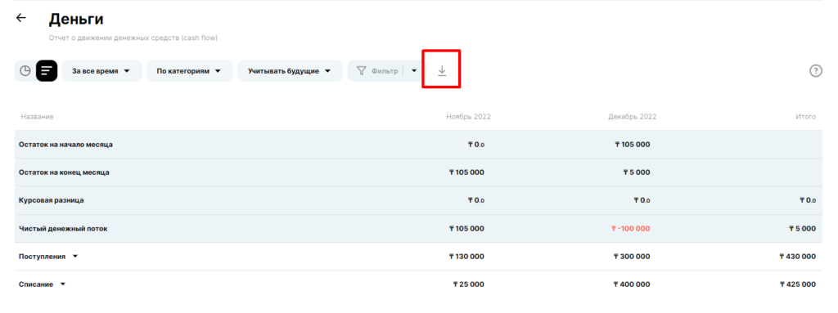Open the Учитывать будущие dropdown
The height and width of the screenshot is (313, 838).
coord(291,70)
